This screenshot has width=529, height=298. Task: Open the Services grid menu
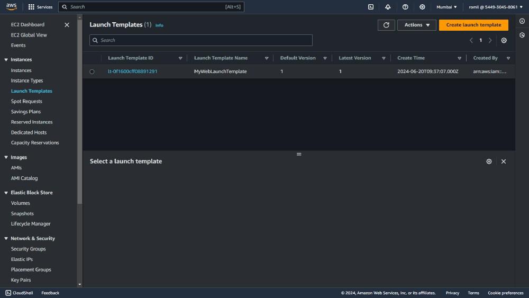(x=40, y=7)
